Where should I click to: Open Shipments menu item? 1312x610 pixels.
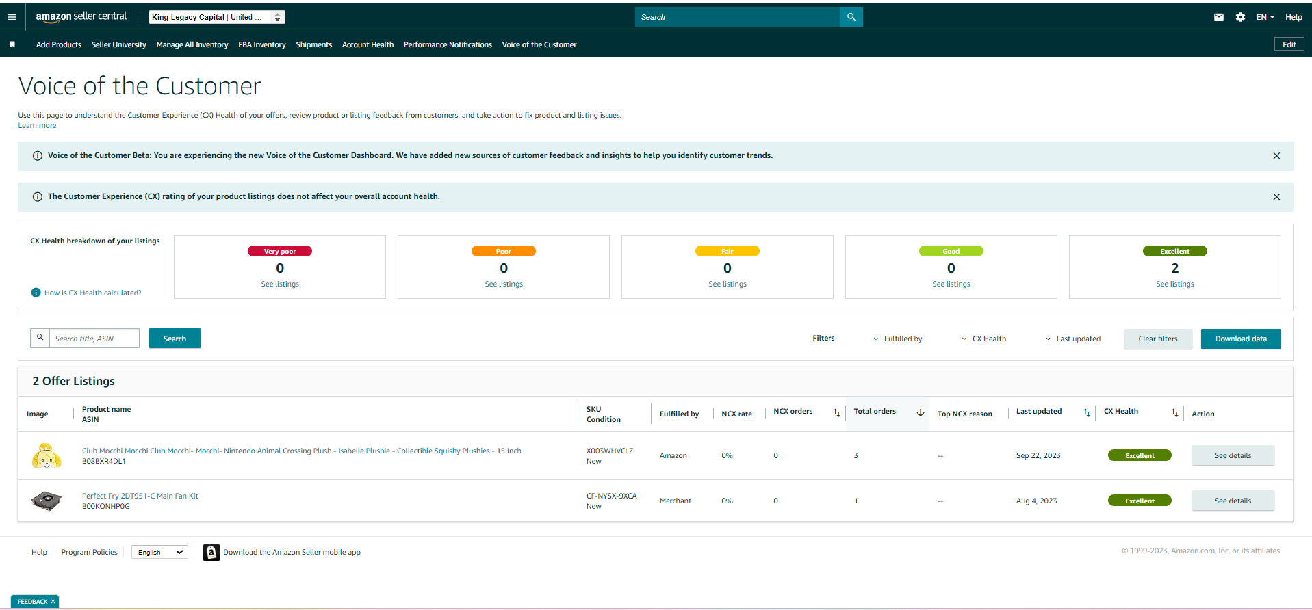click(314, 44)
